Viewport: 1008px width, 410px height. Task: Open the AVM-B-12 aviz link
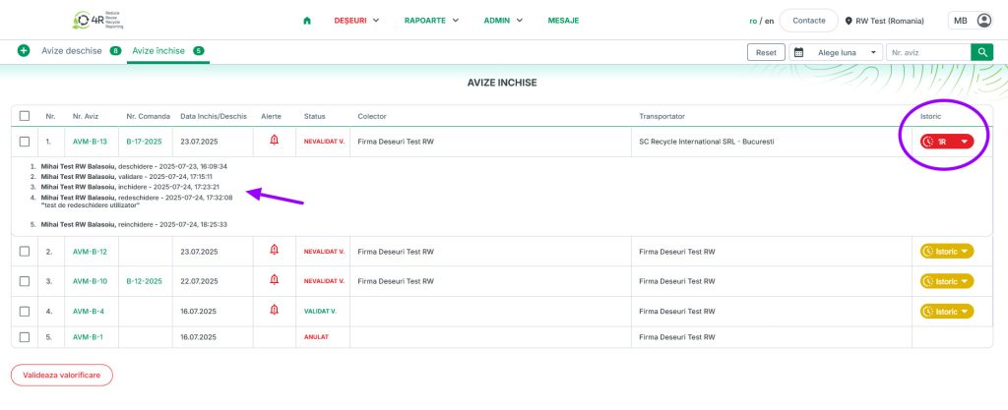pos(90,252)
